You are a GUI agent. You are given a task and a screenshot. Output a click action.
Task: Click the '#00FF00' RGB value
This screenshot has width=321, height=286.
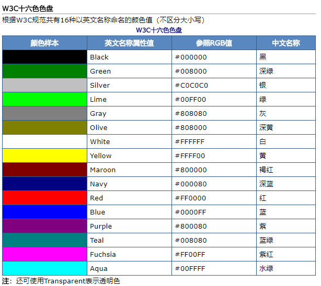(191, 100)
